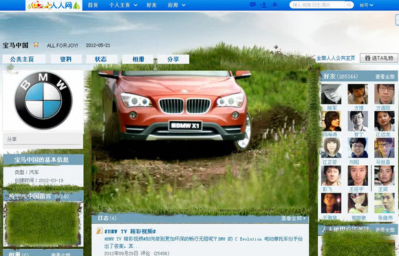Click the 王经宇 name link
The width and height of the screenshot is (399, 256).
point(356,189)
